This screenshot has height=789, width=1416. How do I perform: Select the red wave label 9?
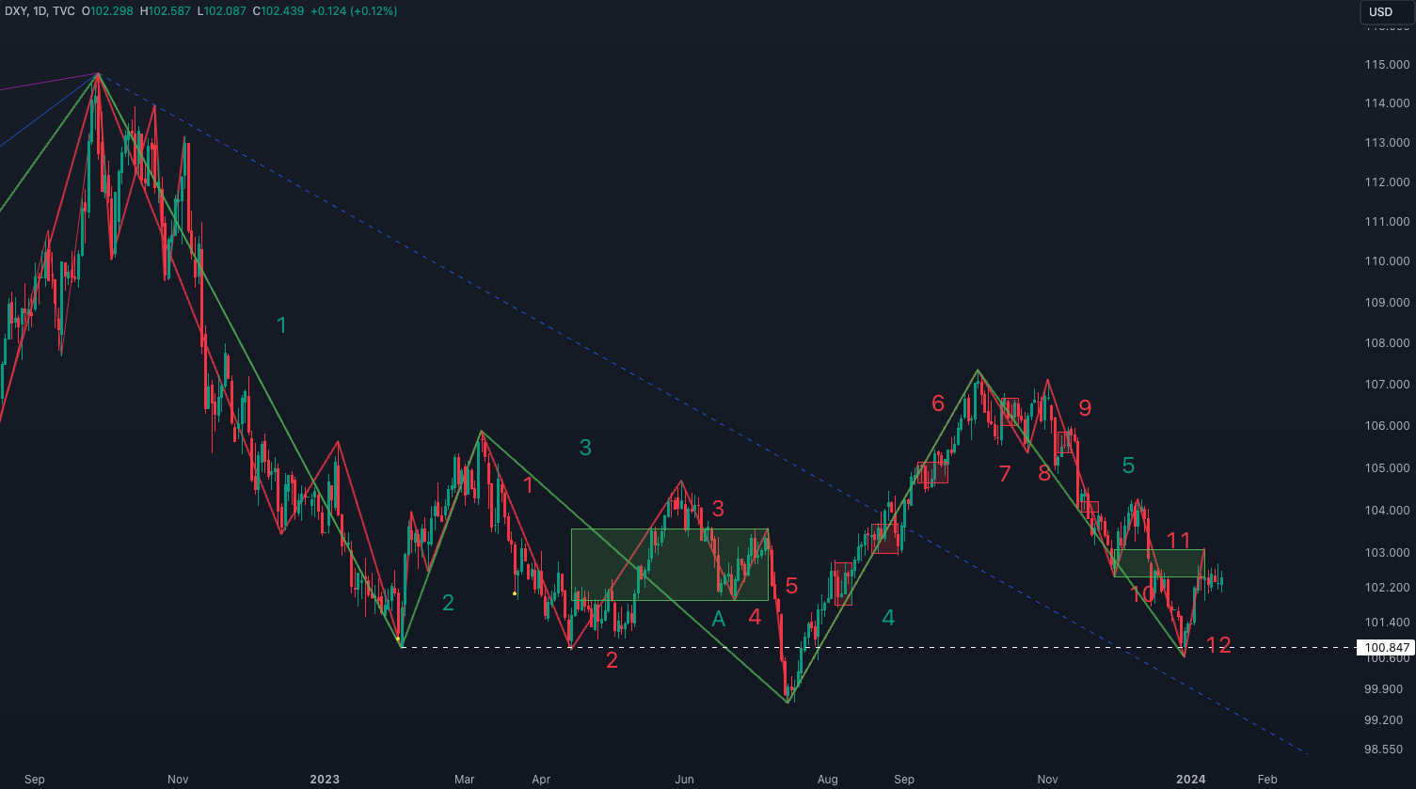(1085, 408)
